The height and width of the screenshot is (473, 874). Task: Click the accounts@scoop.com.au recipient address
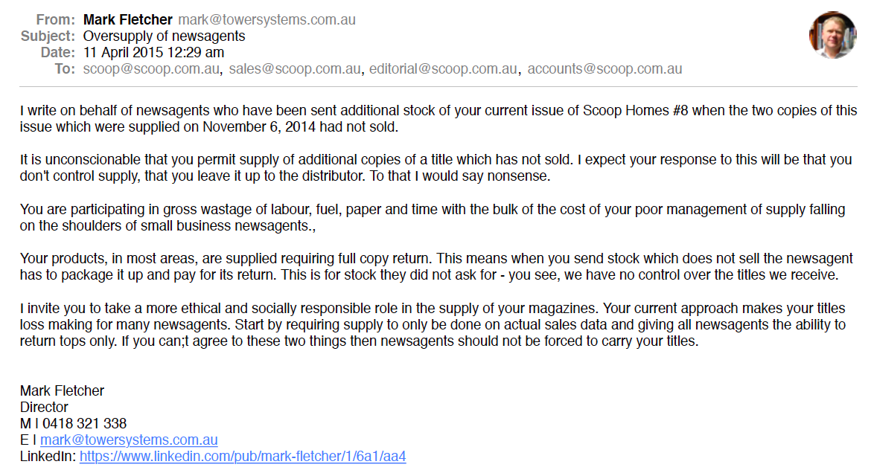pos(605,69)
